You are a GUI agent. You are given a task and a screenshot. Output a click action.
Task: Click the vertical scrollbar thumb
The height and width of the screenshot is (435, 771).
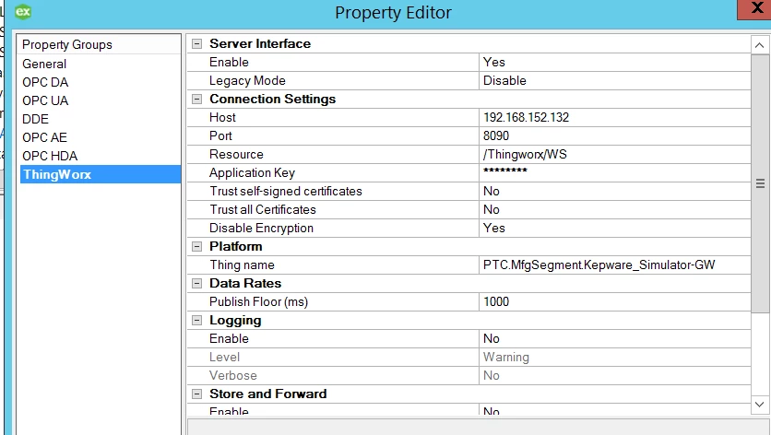coord(760,183)
